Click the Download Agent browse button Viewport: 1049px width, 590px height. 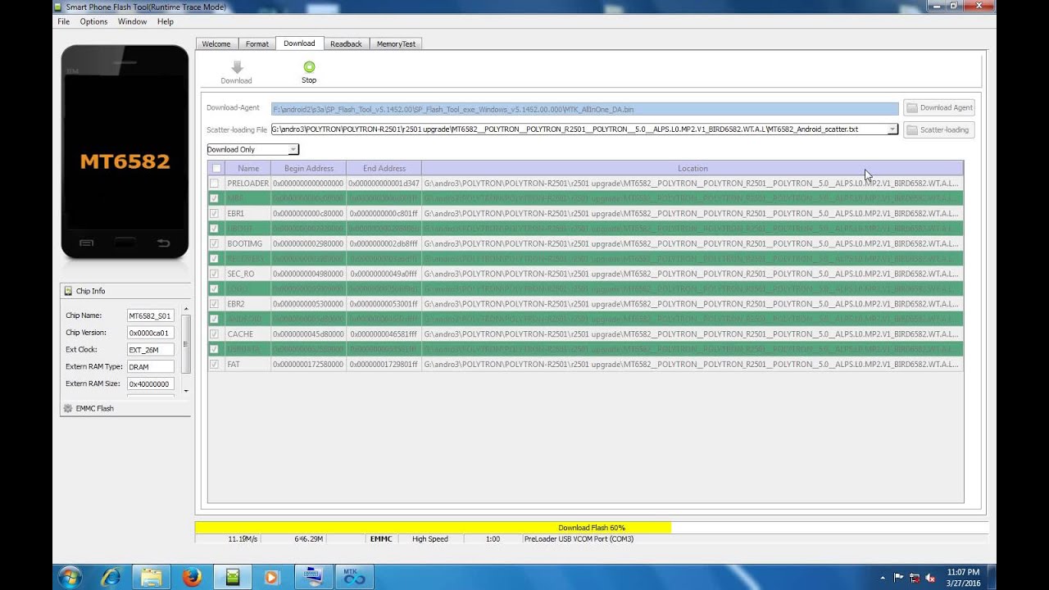[940, 107]
